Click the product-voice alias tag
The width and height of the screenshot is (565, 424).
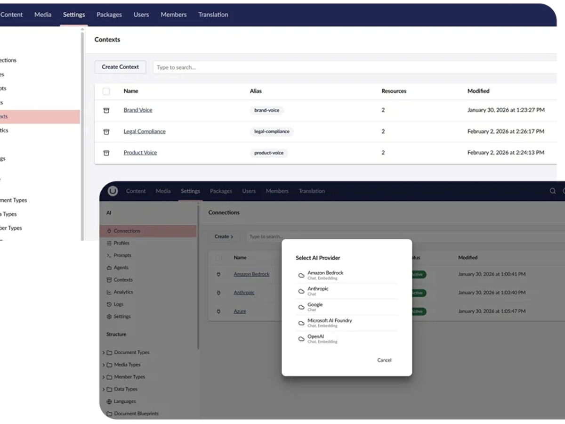(x=269, y=153)
